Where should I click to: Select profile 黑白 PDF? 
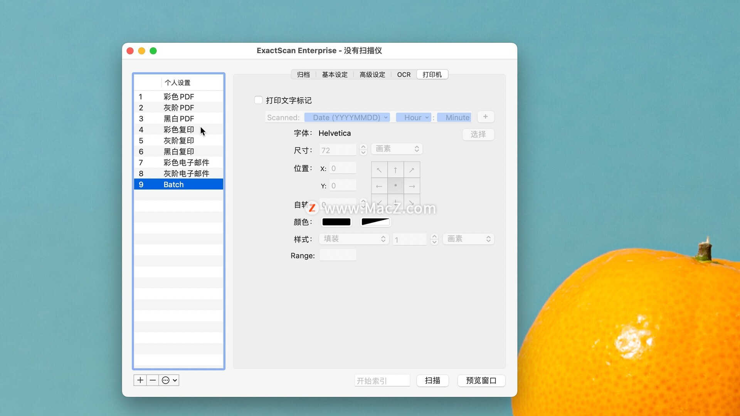[179, 119]
